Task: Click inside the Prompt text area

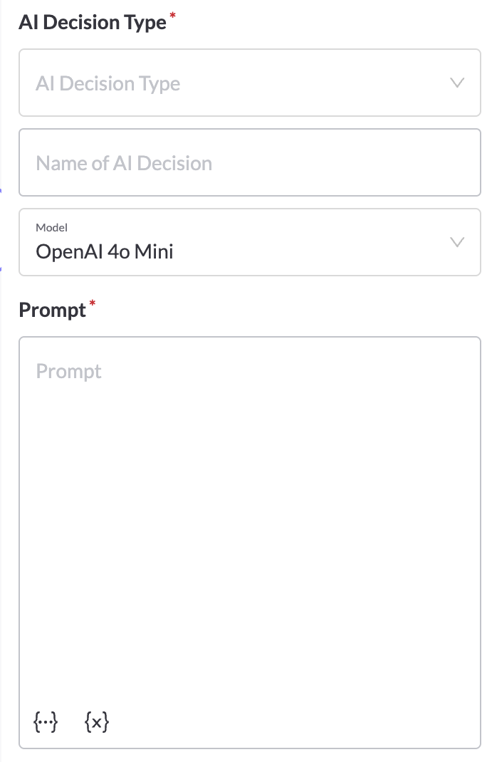Action: click(250, 543)
